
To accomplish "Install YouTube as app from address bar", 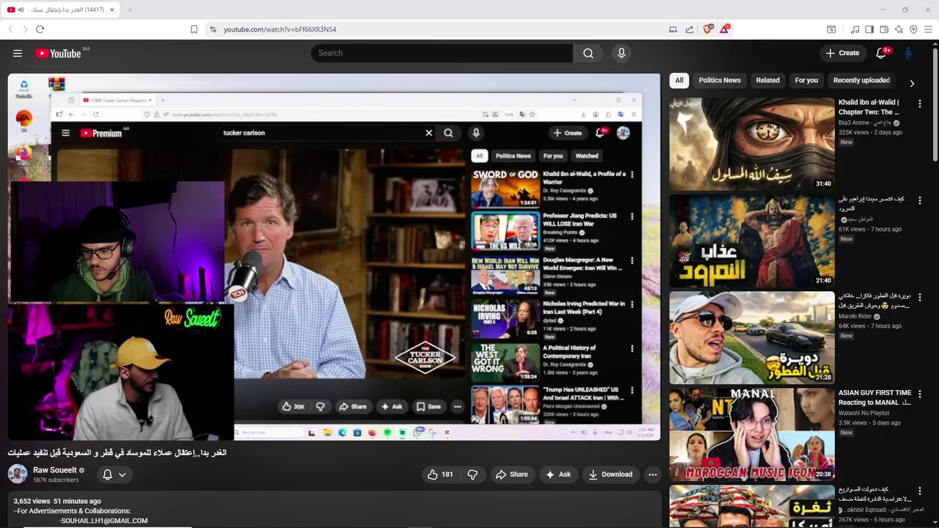I will coord(673,29).
